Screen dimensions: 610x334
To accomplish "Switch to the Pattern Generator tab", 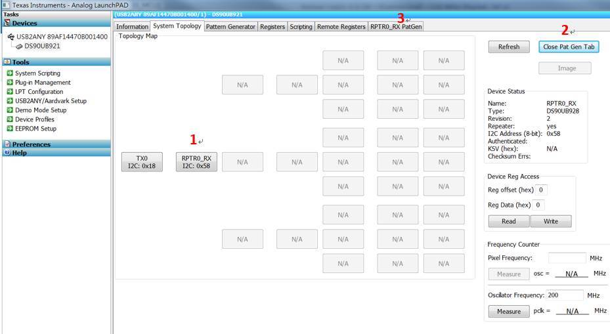I will 230,26.
